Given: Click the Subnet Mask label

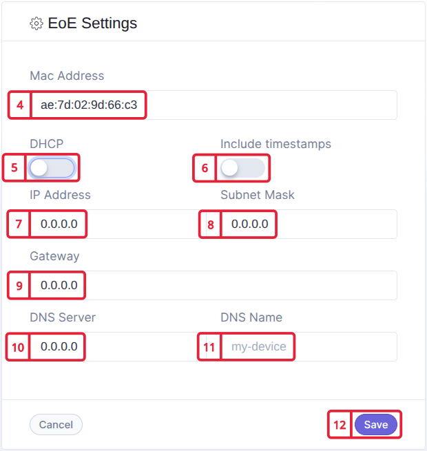Looking at the screenshot, I should point(258,195).
